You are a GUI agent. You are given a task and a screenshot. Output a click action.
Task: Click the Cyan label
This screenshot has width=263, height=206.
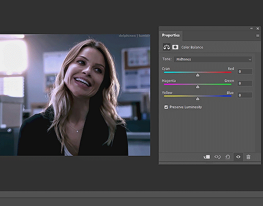[166, 69]
